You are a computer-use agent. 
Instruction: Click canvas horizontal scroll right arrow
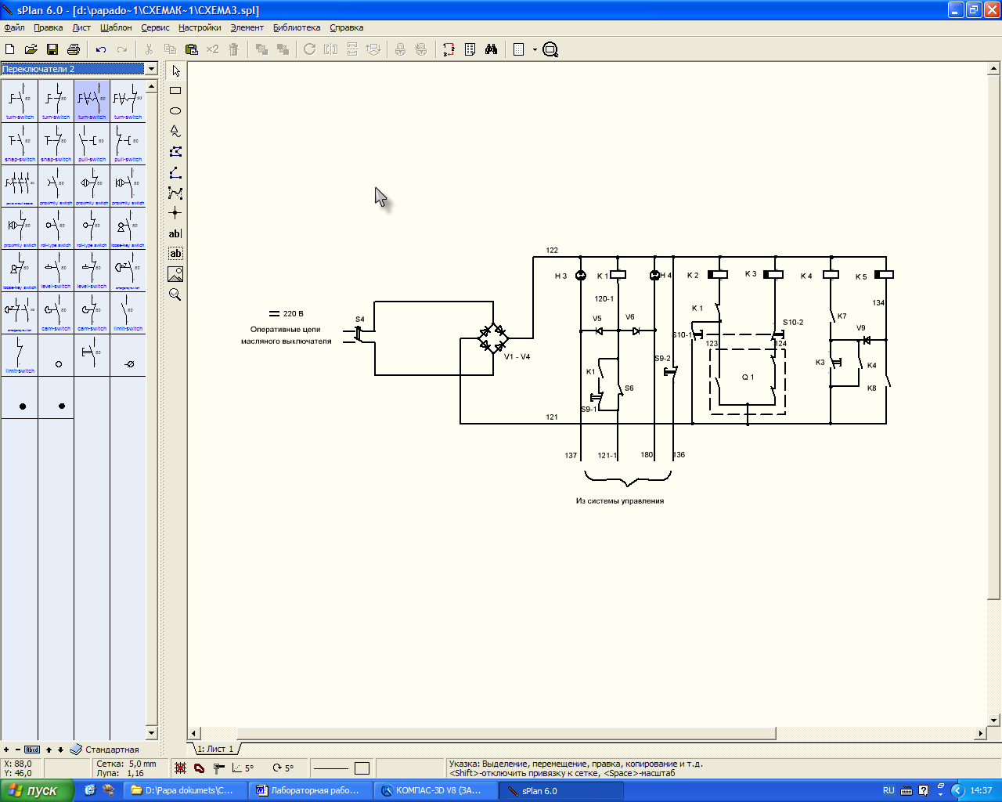[981, 734]
